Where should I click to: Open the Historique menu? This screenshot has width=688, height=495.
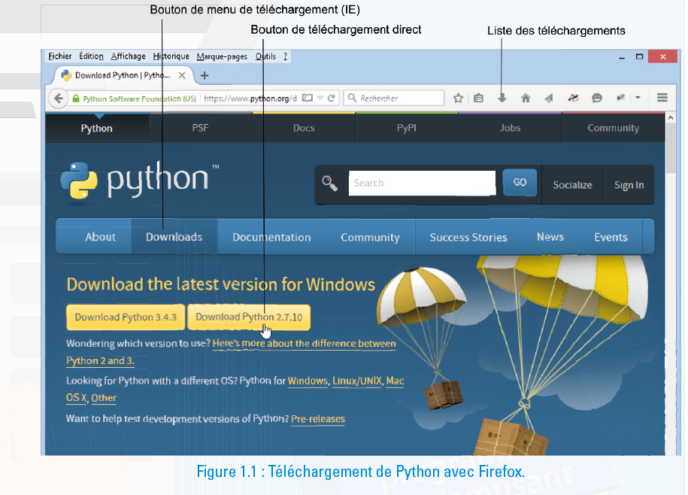171,56
